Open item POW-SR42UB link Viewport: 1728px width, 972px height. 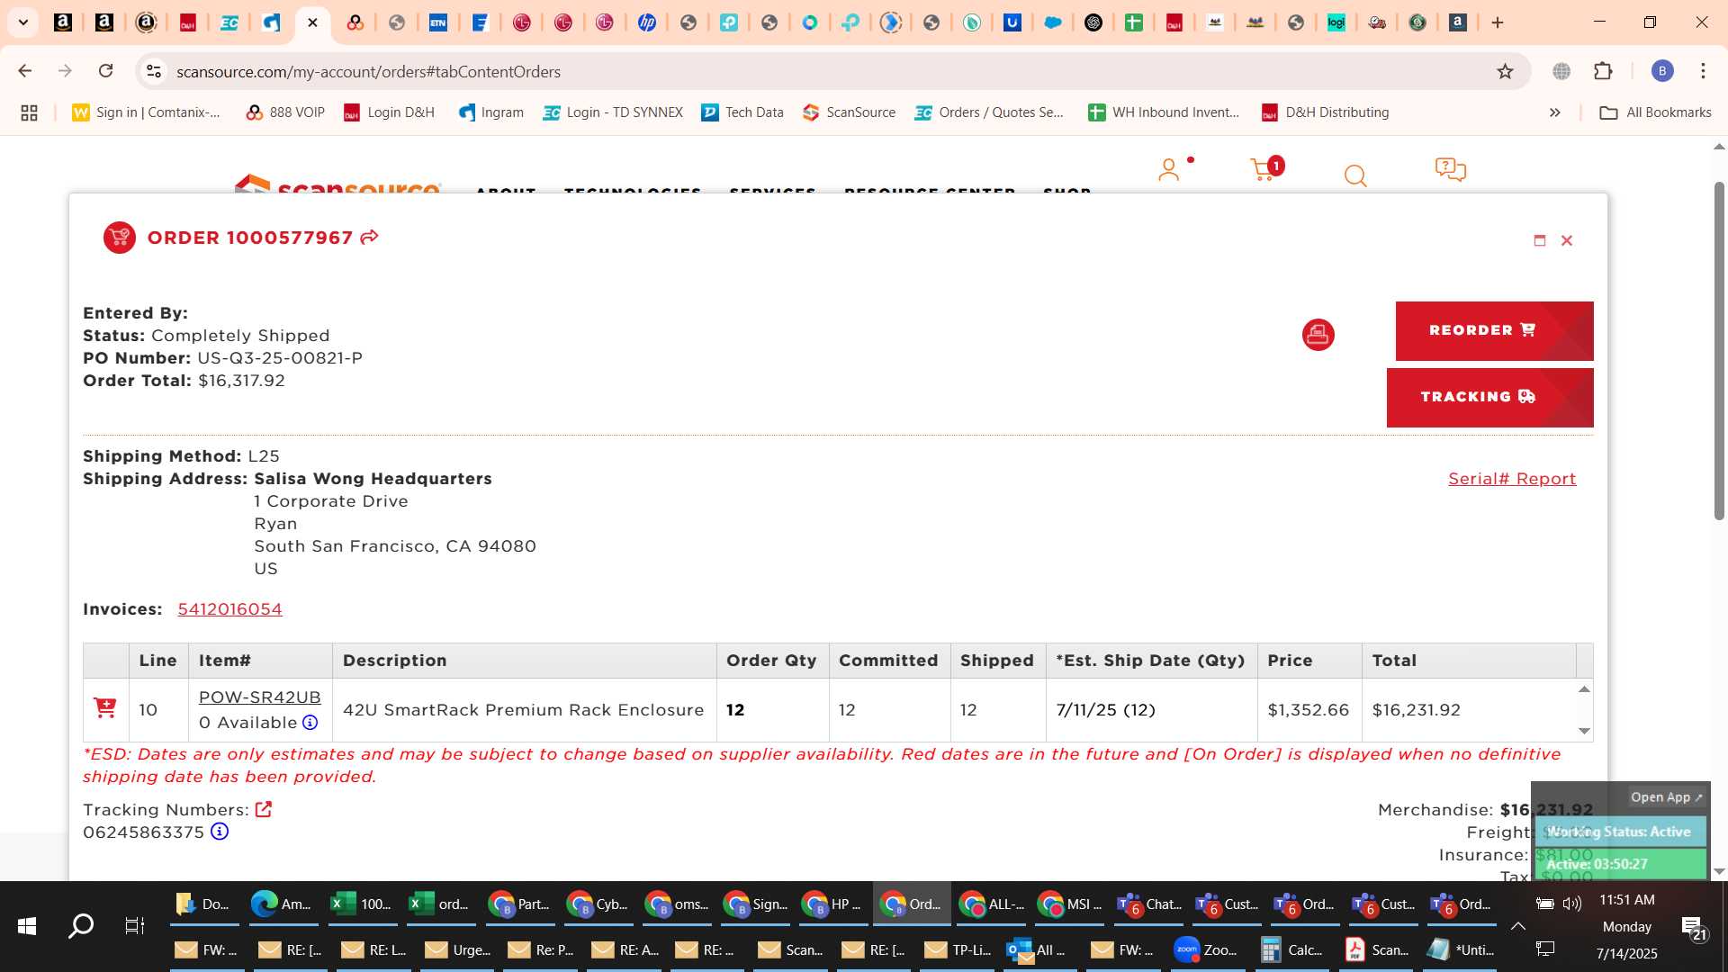tap(259, 697)
